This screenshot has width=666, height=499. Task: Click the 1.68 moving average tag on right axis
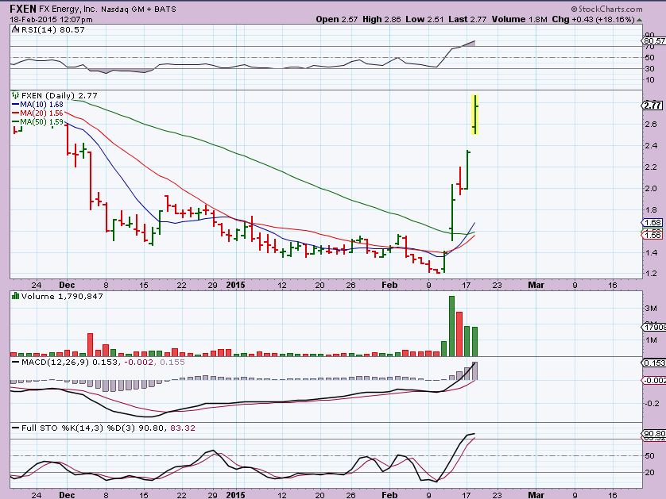[652, 223]
